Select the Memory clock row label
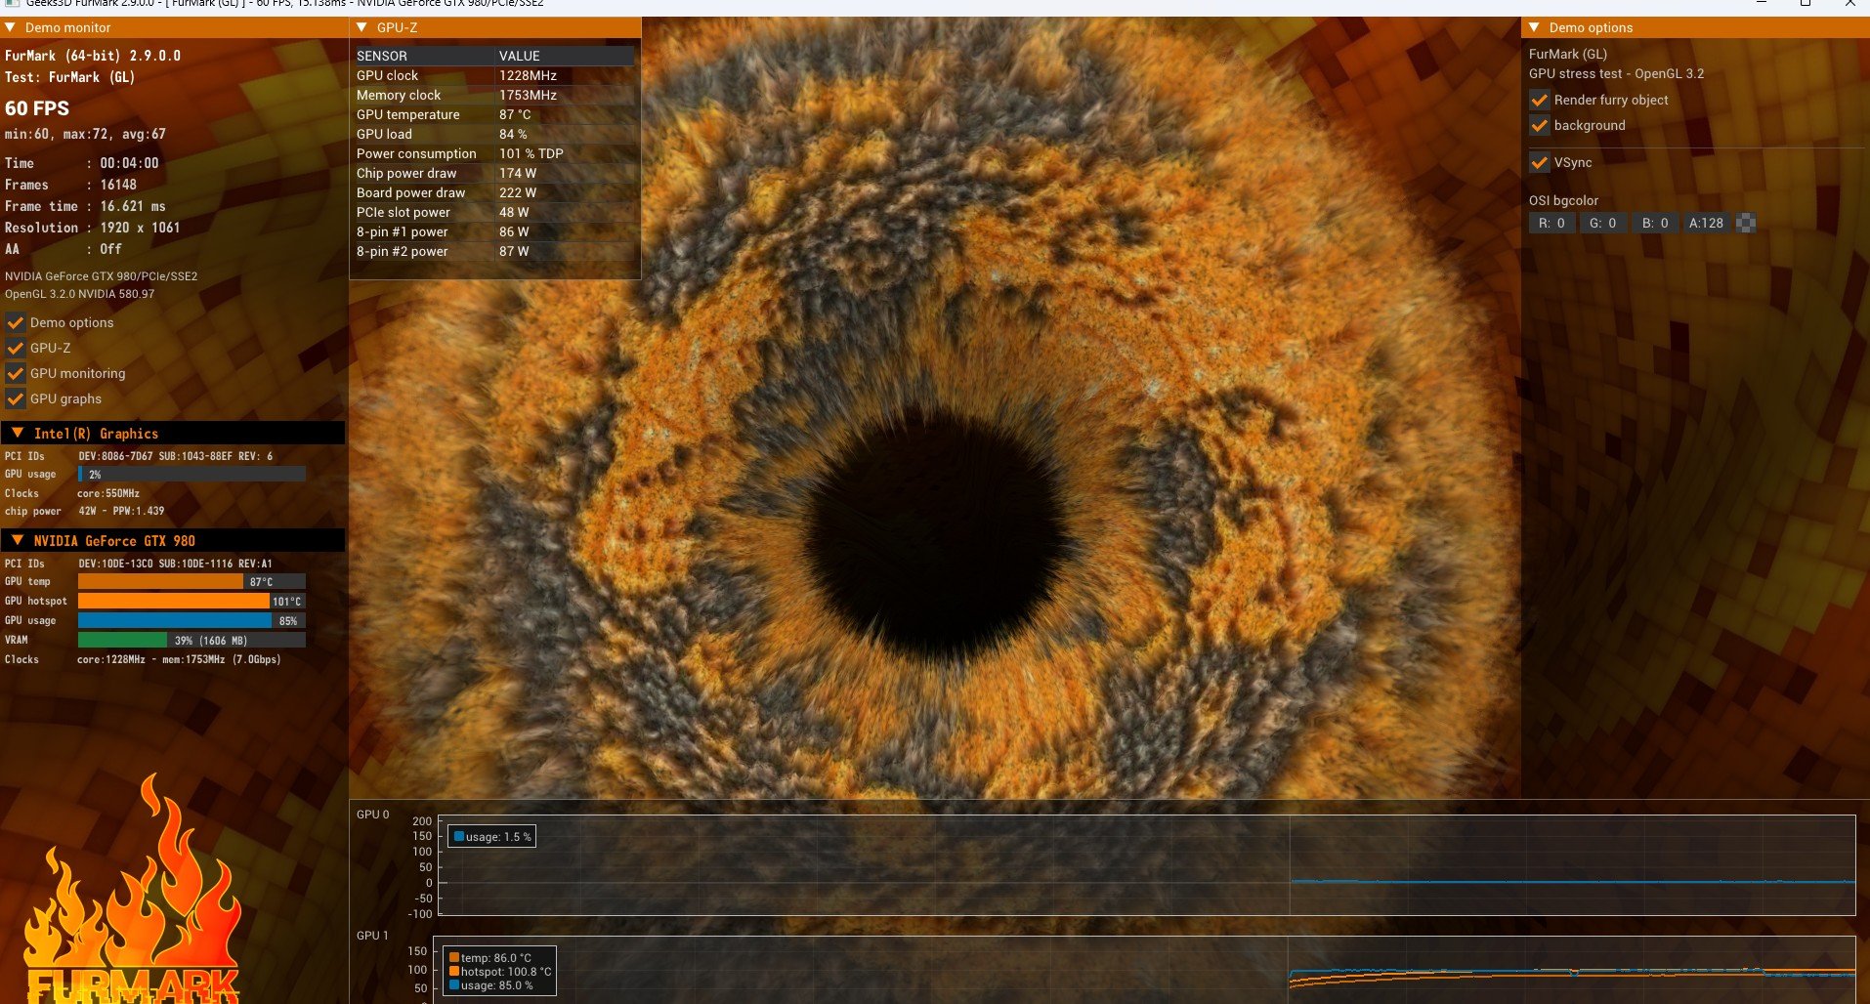 (399, 95)
